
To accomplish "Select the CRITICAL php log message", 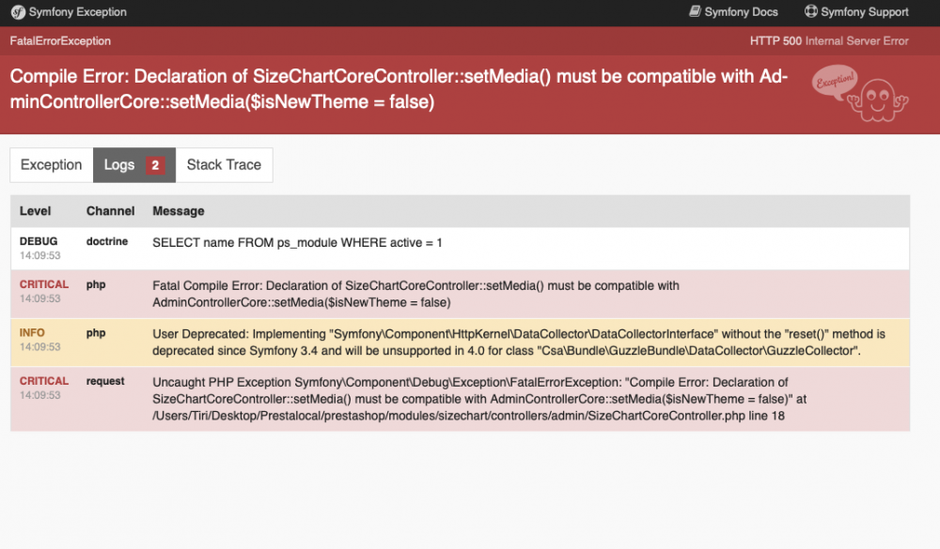I will tap(415, 294).
